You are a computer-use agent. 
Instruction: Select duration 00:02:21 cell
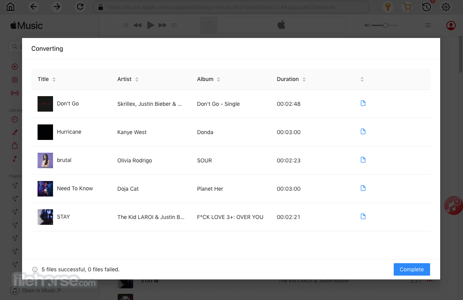point(288,217)
